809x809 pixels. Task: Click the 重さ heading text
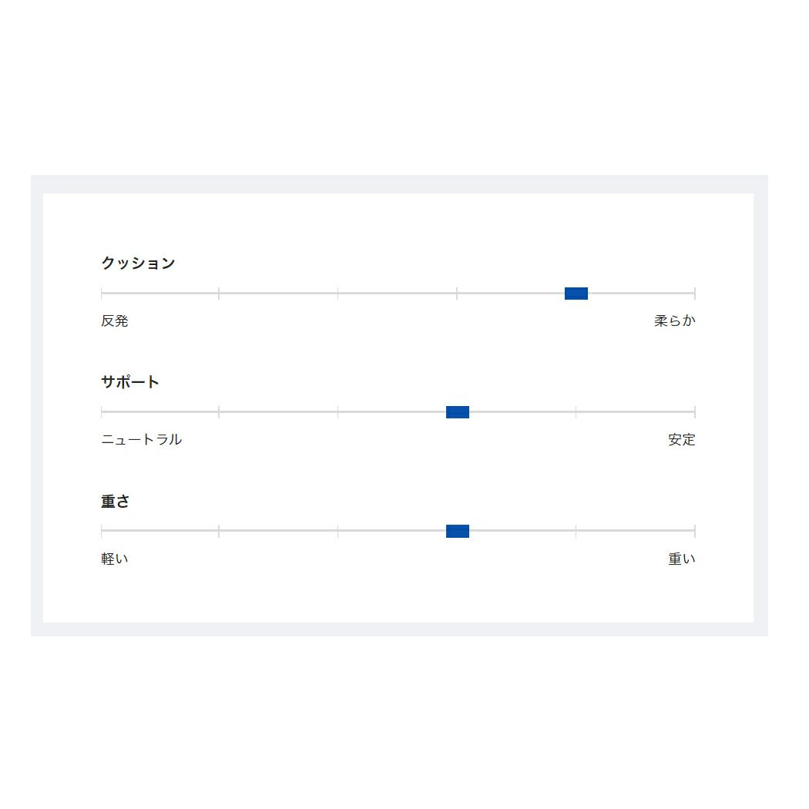point(116,502)
